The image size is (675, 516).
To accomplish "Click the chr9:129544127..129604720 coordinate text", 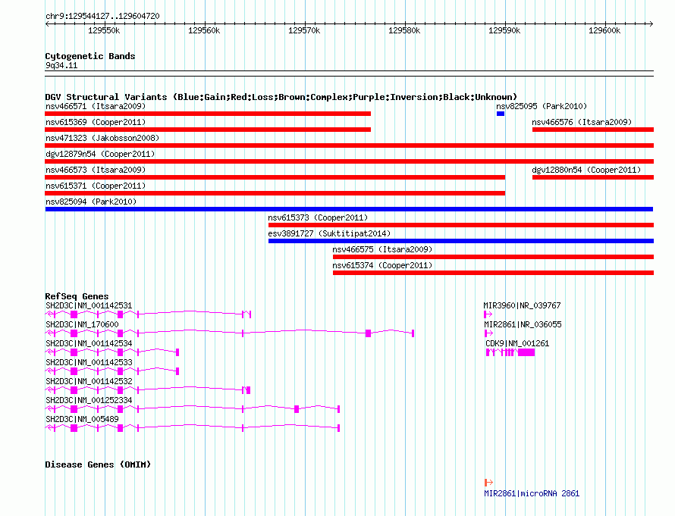I will [102, 17].
